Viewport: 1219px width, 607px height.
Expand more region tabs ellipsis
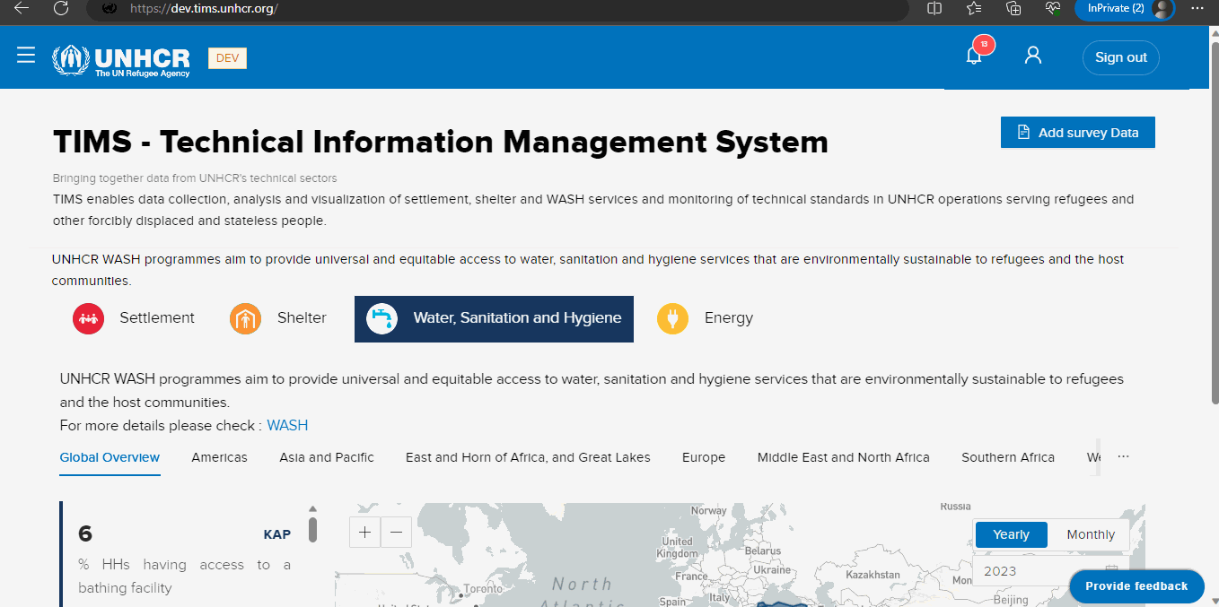coord(1123,456)
